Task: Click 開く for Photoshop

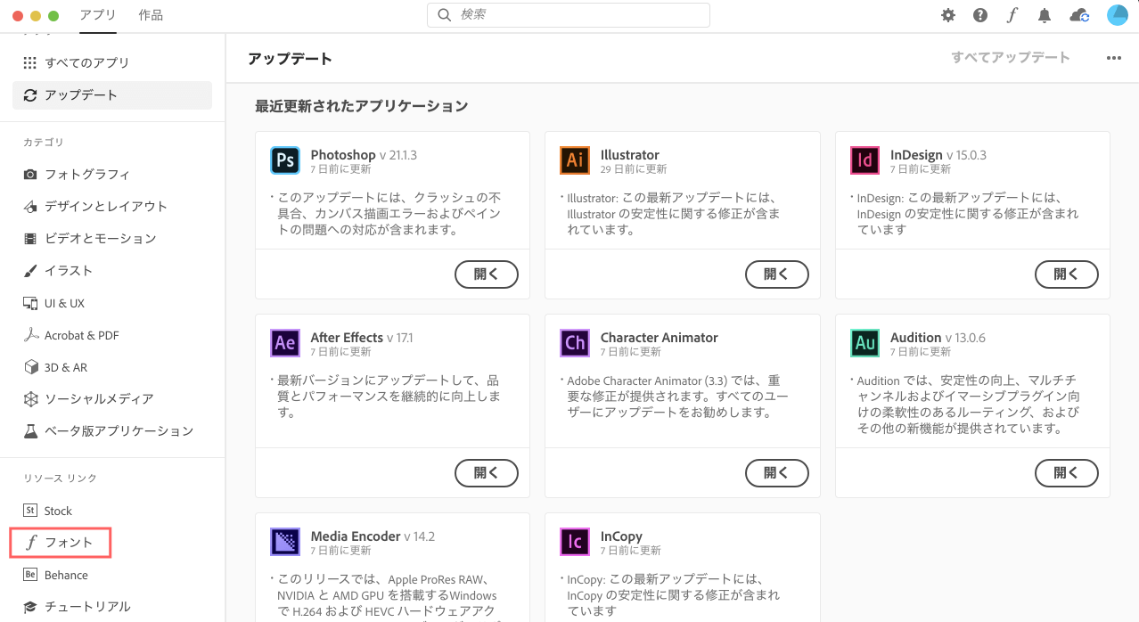Action: 487,274
